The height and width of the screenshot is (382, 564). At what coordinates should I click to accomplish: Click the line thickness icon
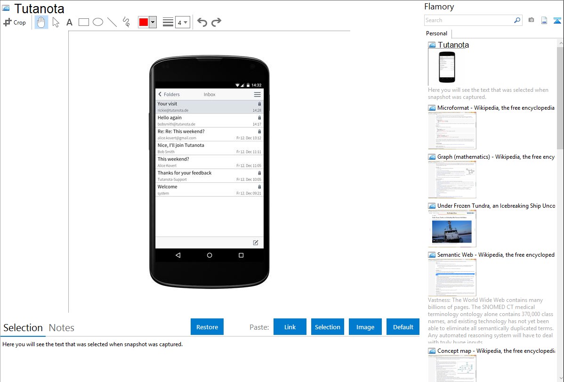click(x=168, y=22)
